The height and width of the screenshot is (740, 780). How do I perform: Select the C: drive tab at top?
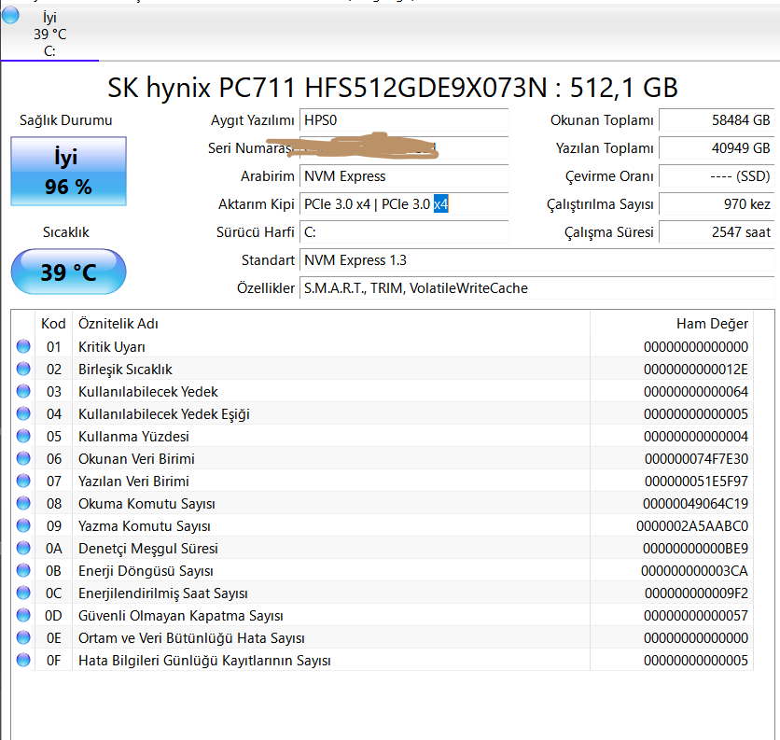click(49, 34)
